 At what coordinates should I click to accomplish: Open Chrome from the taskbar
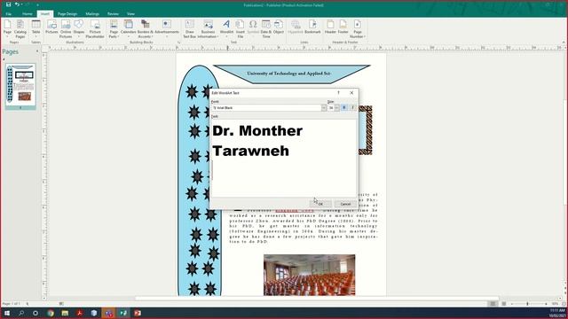(x=51, y=313)
